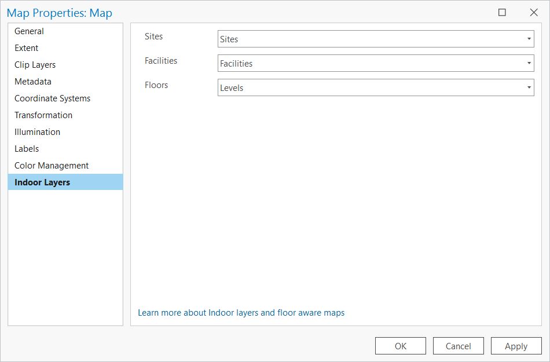Select the Transformation properties page
The image size is (550, 362).
(x=43, y=115)
